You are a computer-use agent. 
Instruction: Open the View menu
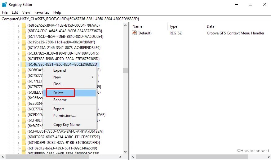pos(26,12)
